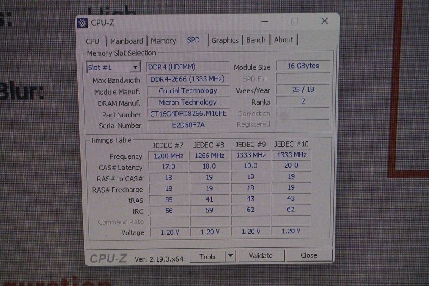Click the JEDEC #8 column header
The height and width of the screenshot is (286, 429).
(x=209, y=145)
